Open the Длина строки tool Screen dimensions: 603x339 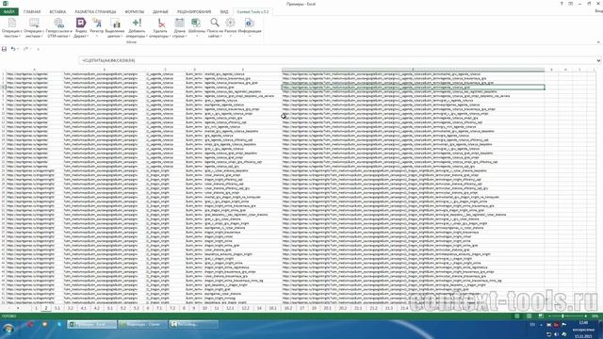179,27
